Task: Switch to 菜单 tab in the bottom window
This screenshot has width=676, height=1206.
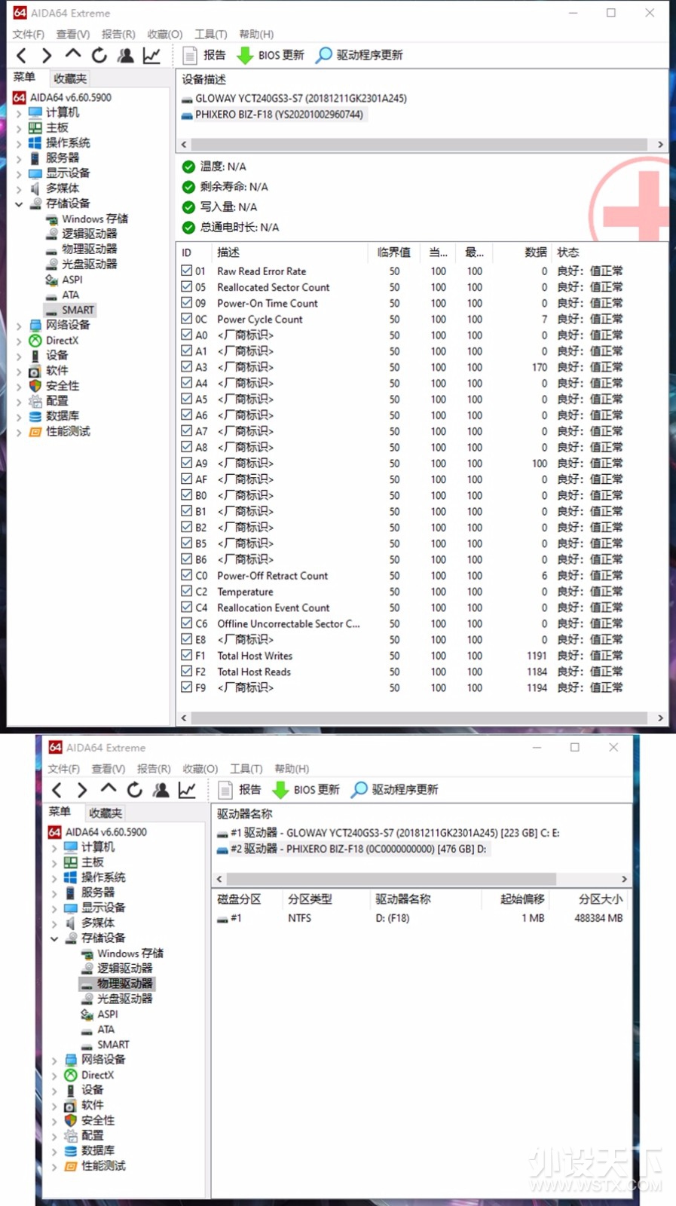Action: (x=60, y=812)
